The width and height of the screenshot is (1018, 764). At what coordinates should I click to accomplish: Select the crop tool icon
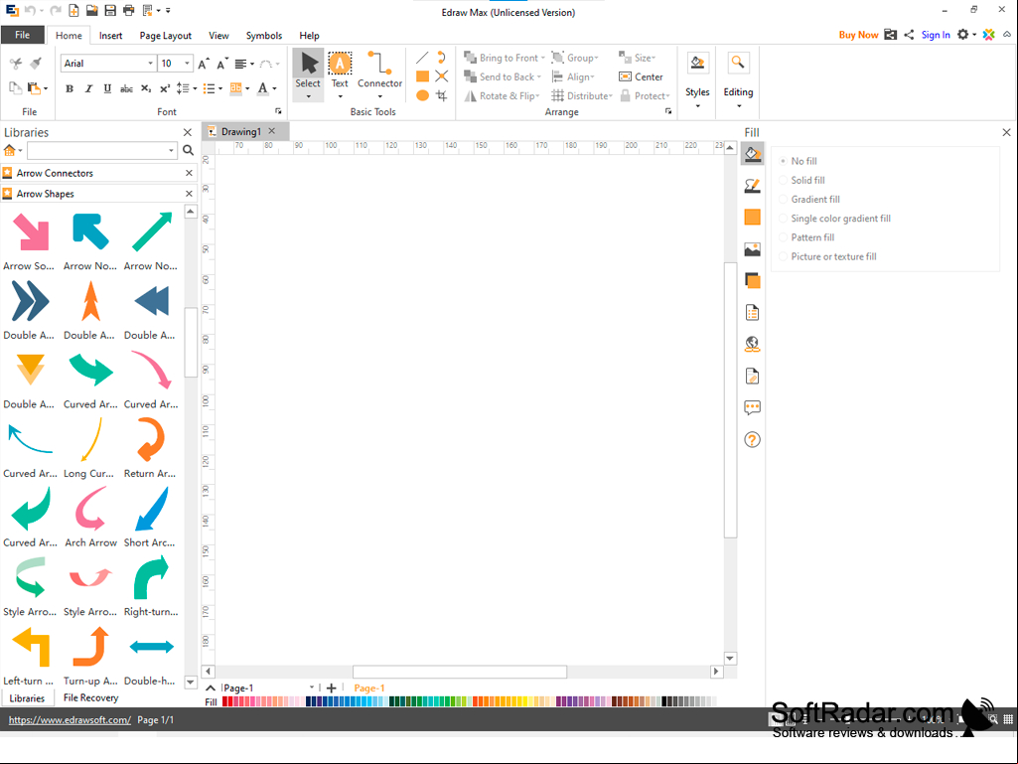(x=442, y=95)
